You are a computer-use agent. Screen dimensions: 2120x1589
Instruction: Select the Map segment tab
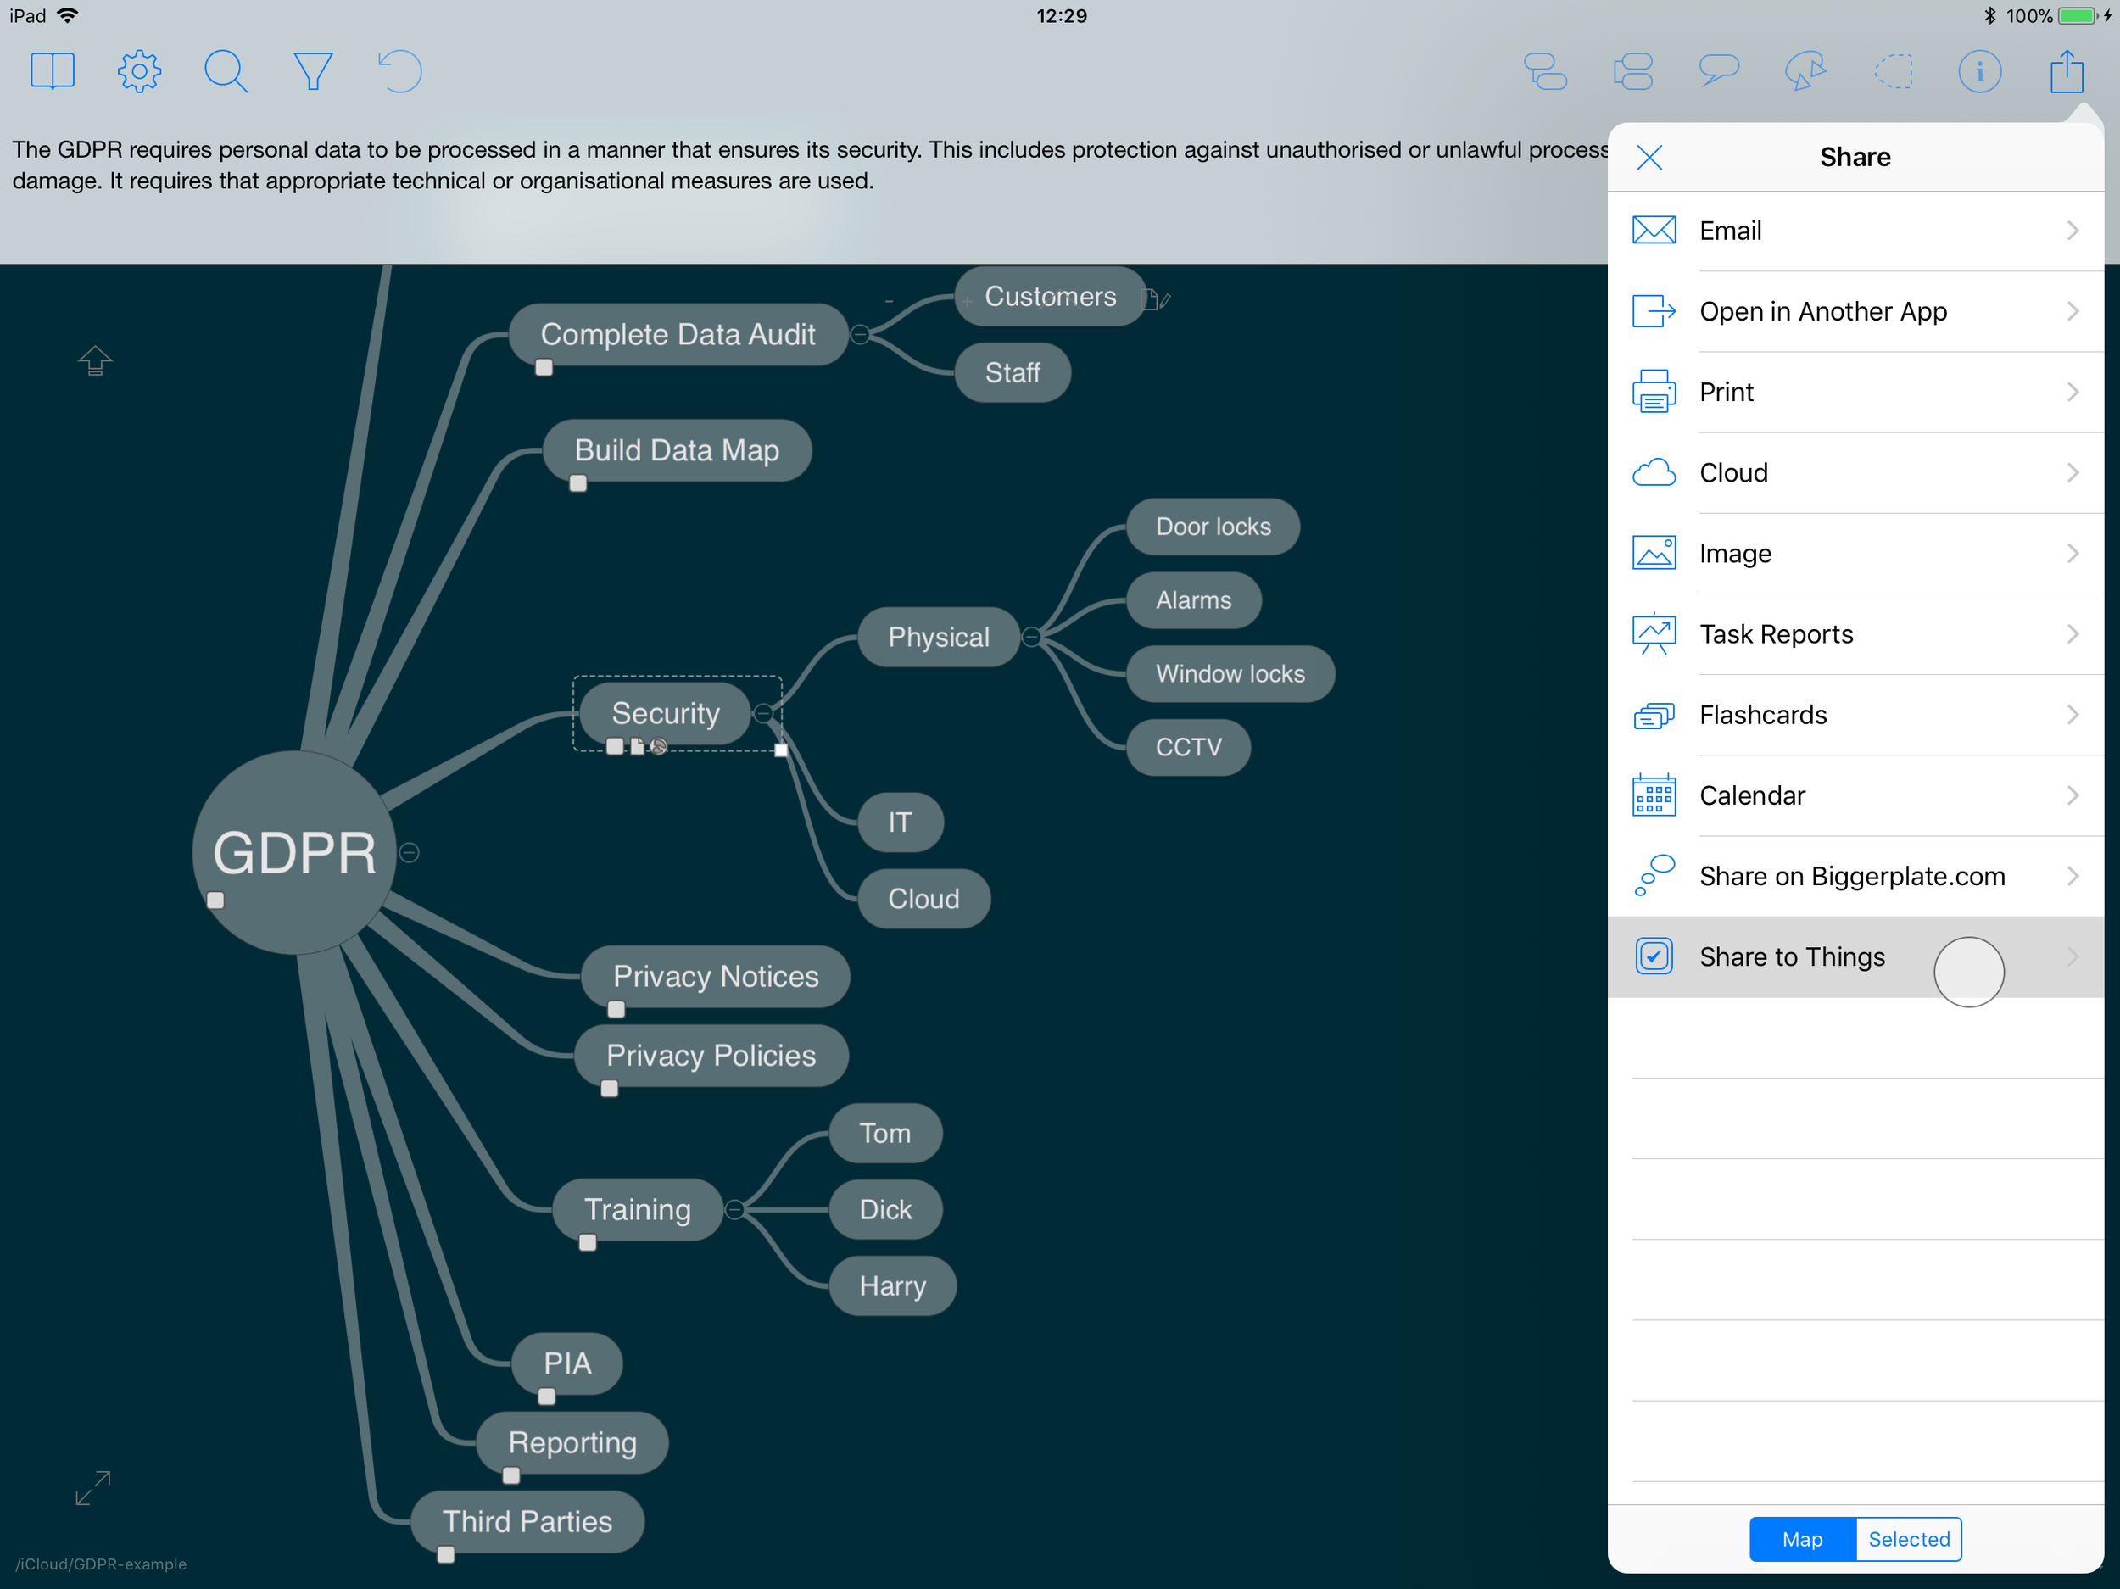click(x=1802, y=1539)
